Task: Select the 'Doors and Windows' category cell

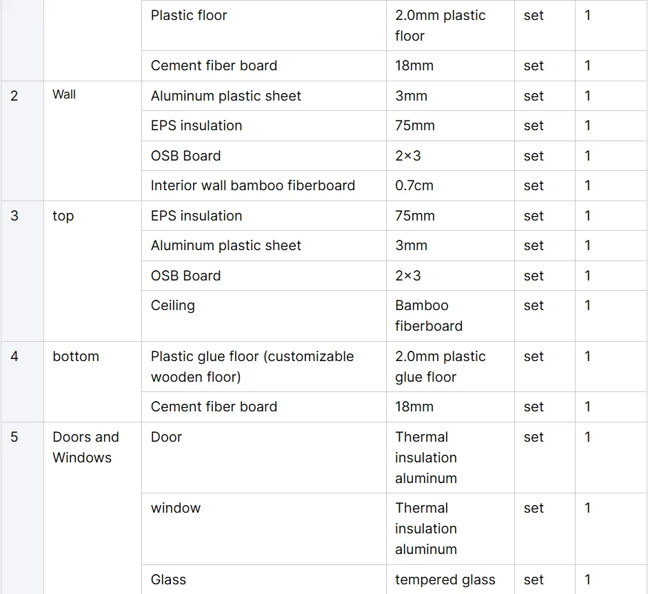Action: [85, 447]
